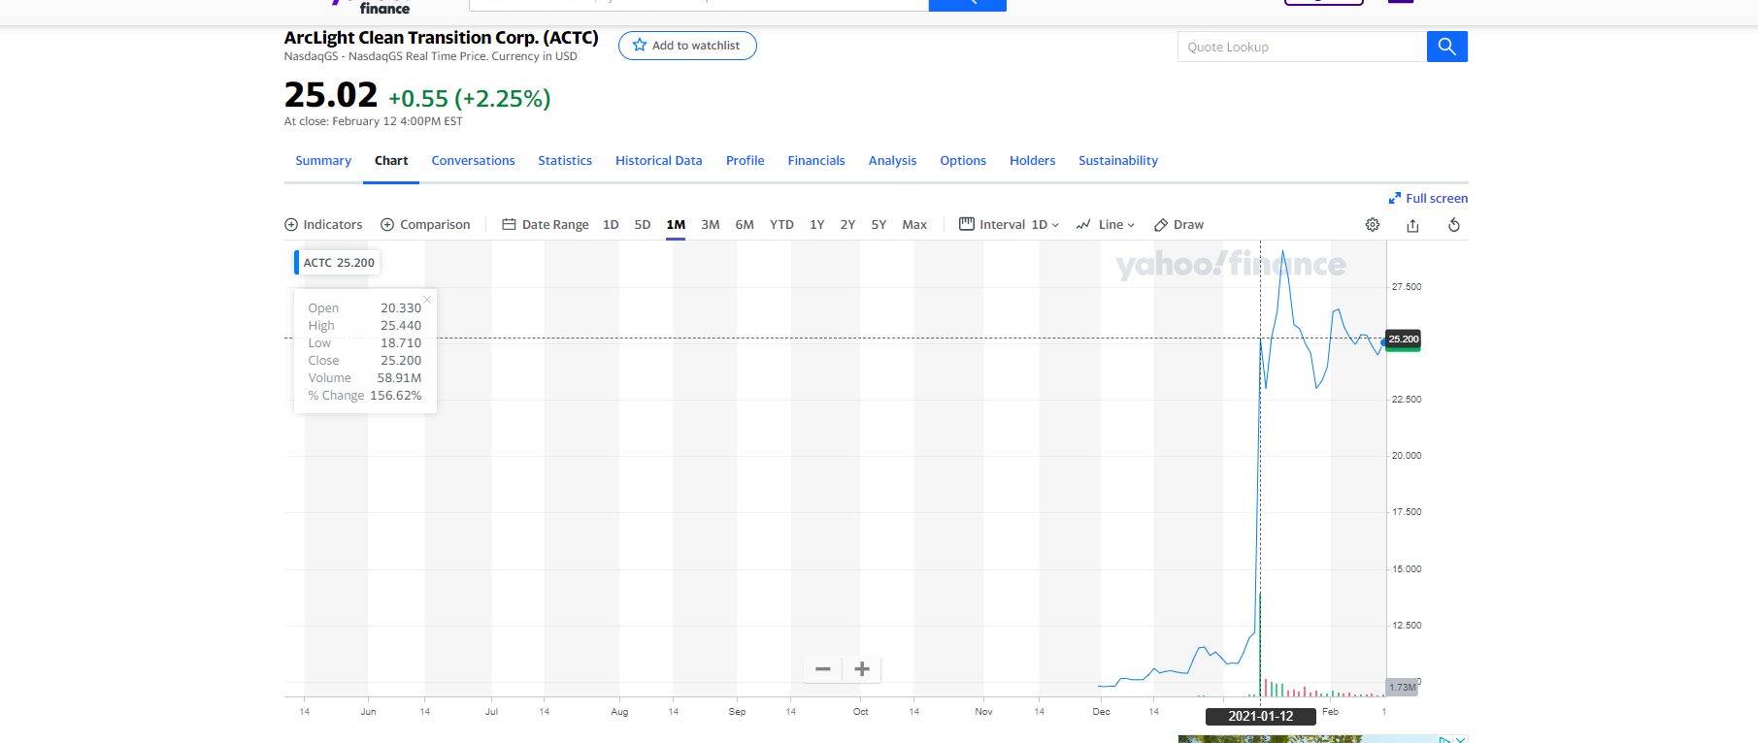
Task: Select the Max date range
Action: 914,225
